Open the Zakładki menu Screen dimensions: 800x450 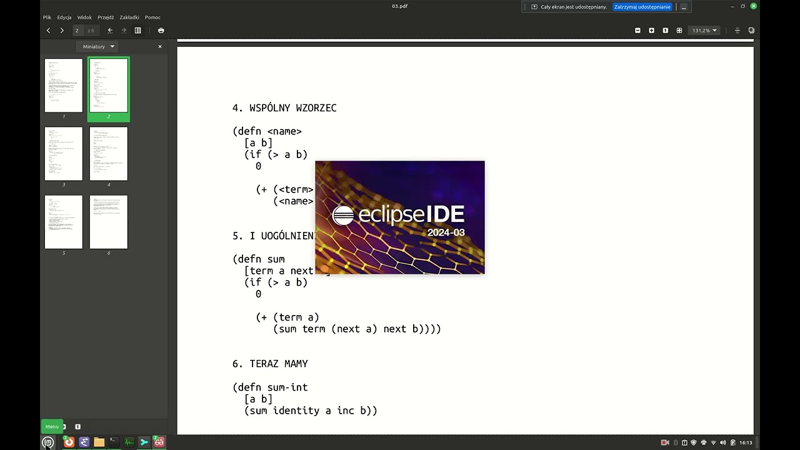129,17
